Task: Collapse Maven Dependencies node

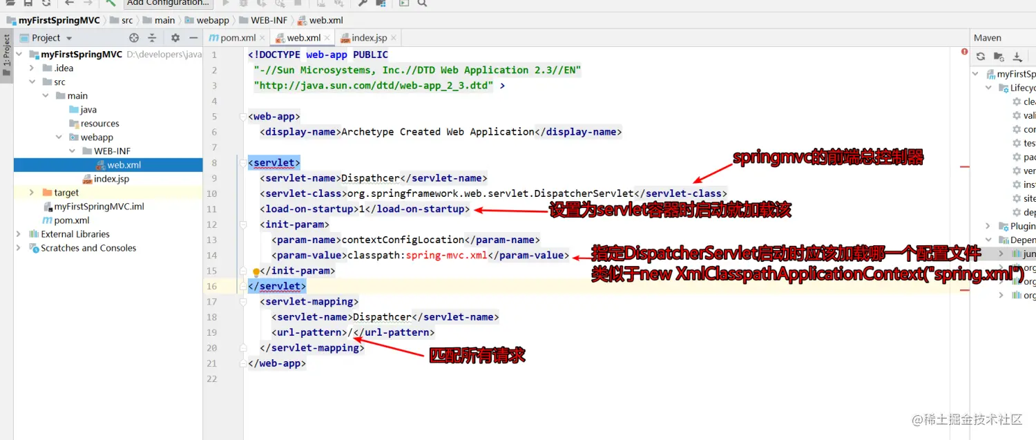Action: click(989, 240)
